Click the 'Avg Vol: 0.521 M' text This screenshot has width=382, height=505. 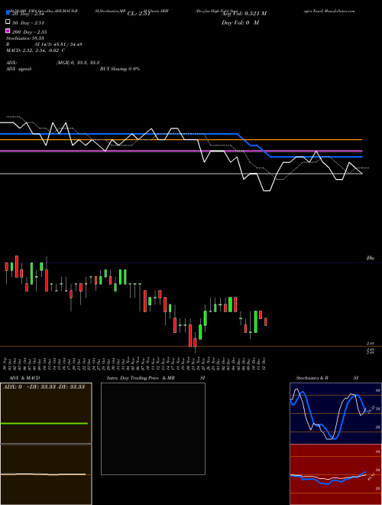pyautogui.click(x=244, y=14)
